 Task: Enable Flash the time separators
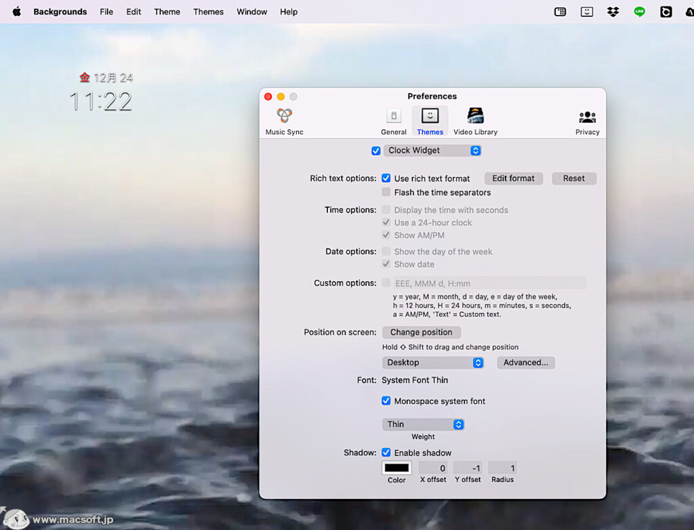(386, 192)
